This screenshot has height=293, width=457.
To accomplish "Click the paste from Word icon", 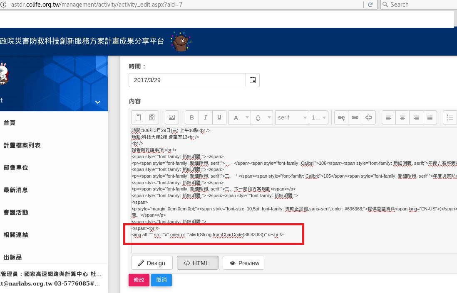I will pyautogui.click(x=152, y=117).
